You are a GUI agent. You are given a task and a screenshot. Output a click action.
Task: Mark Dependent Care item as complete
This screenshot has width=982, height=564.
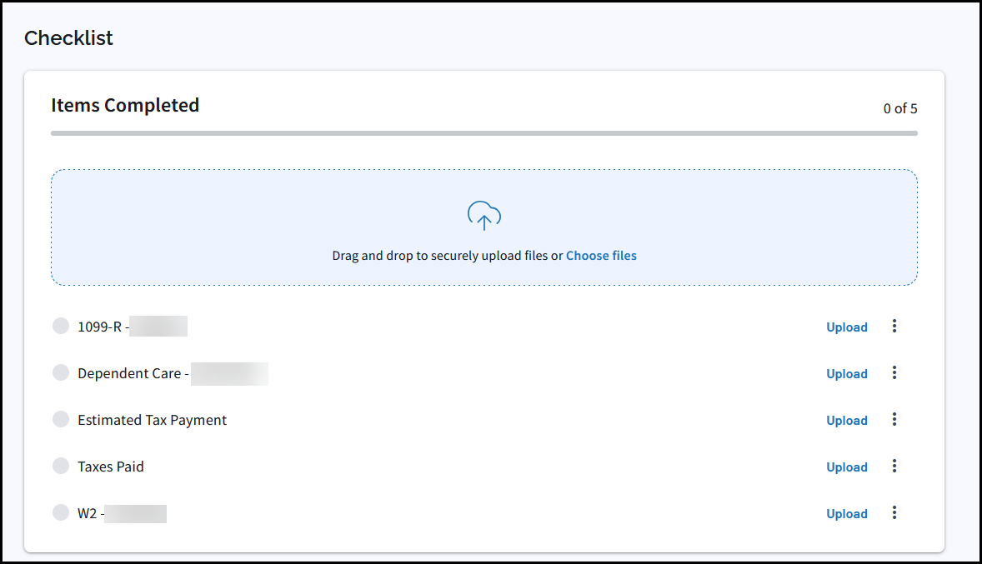point(61,373)
